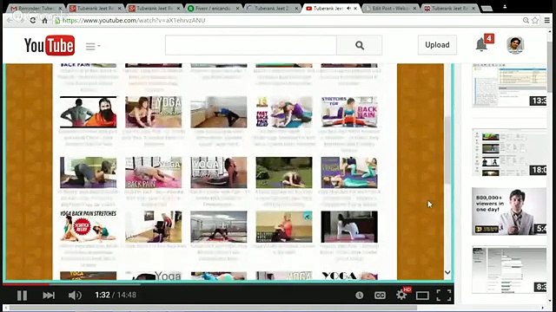
Task: Enter fullscreen video mode
Action: (x=444, y=295)
